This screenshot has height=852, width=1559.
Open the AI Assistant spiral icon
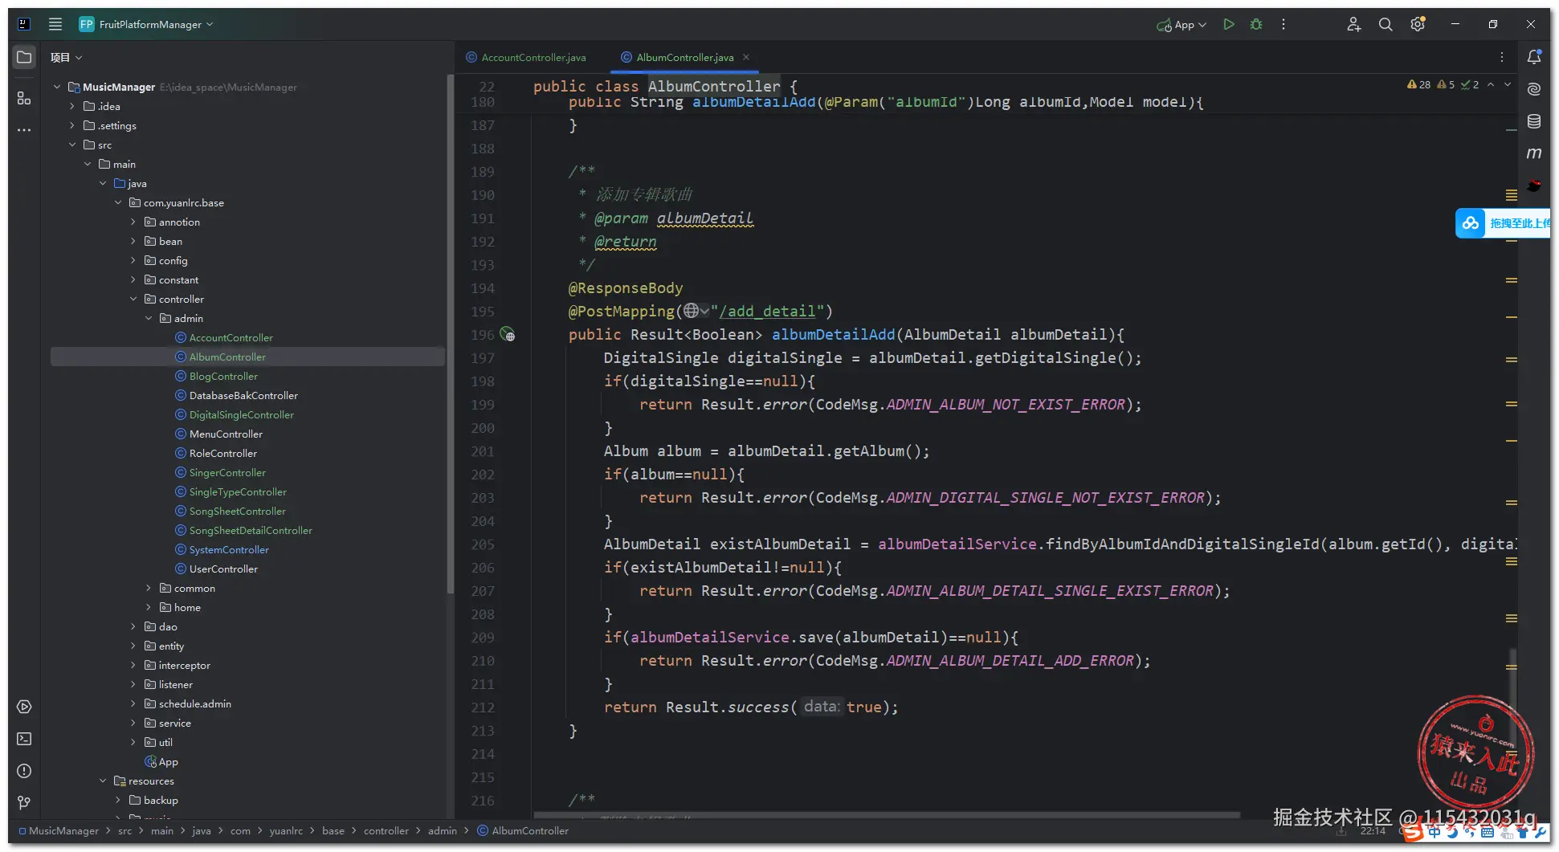point(1534,89)
